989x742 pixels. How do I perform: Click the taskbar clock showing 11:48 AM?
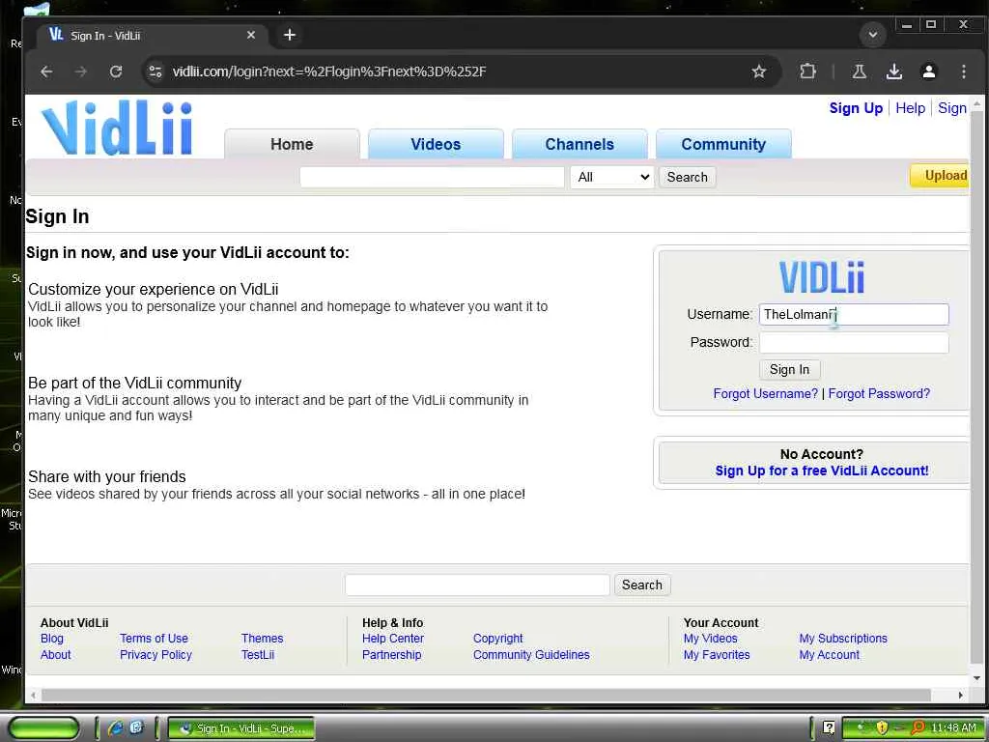coord(953,728)
